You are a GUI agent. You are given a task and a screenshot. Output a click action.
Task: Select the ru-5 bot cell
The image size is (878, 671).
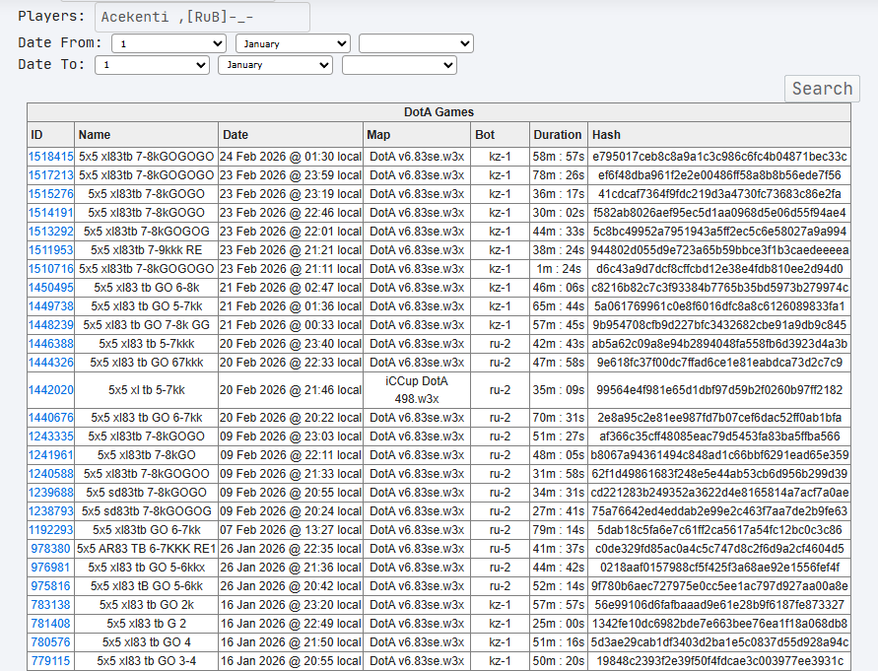500,549
